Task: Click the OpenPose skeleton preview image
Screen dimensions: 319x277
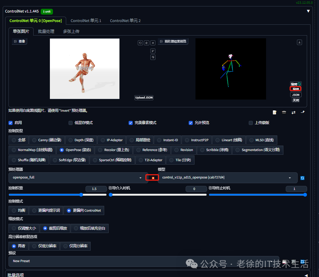Action: [231, 69]
